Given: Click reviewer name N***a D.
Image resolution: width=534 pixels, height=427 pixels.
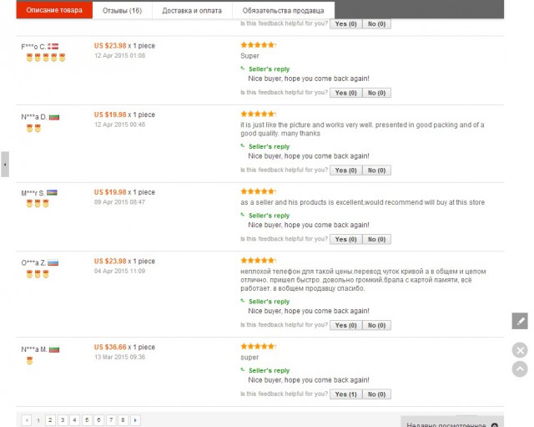Looking at the screenshot, I should pyautogui.click(x=34, y=117).
